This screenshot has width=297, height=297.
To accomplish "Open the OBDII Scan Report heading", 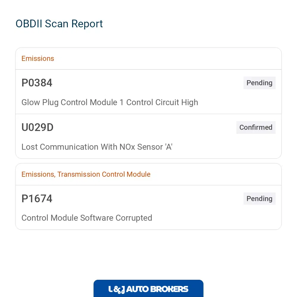I will pos(59,24).
